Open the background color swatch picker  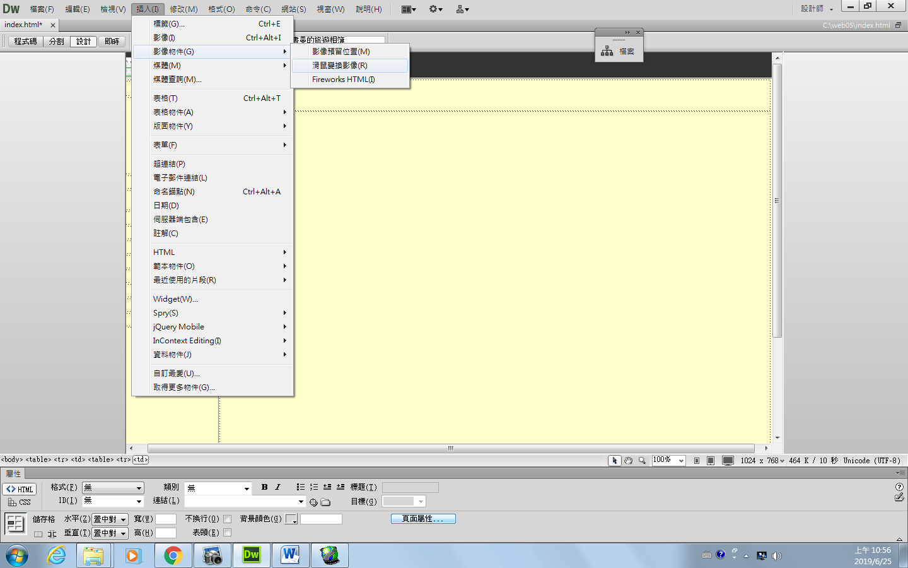291,519
